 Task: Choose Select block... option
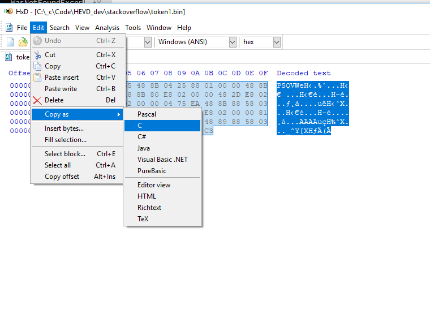(x=78, y=154)
